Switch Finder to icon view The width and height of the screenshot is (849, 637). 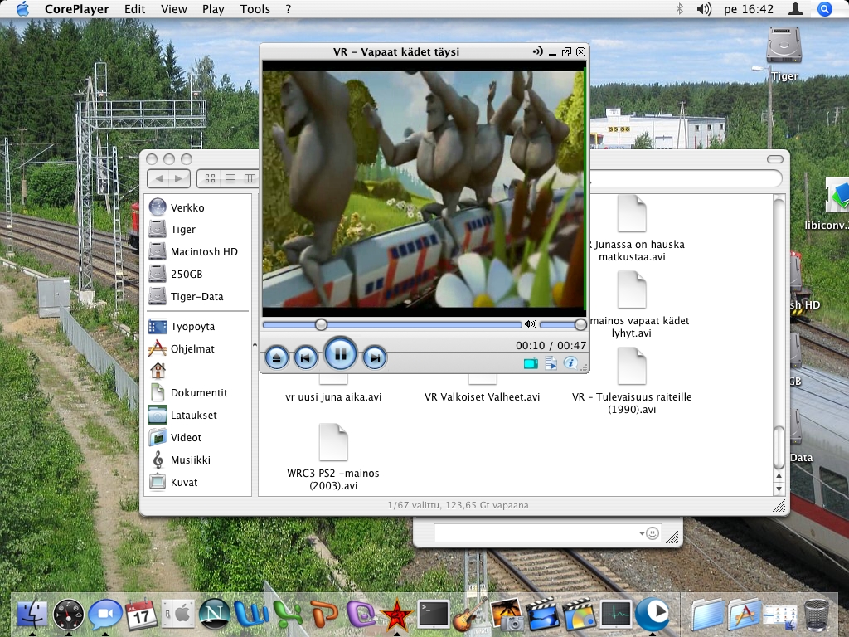(x=211, y=178)
